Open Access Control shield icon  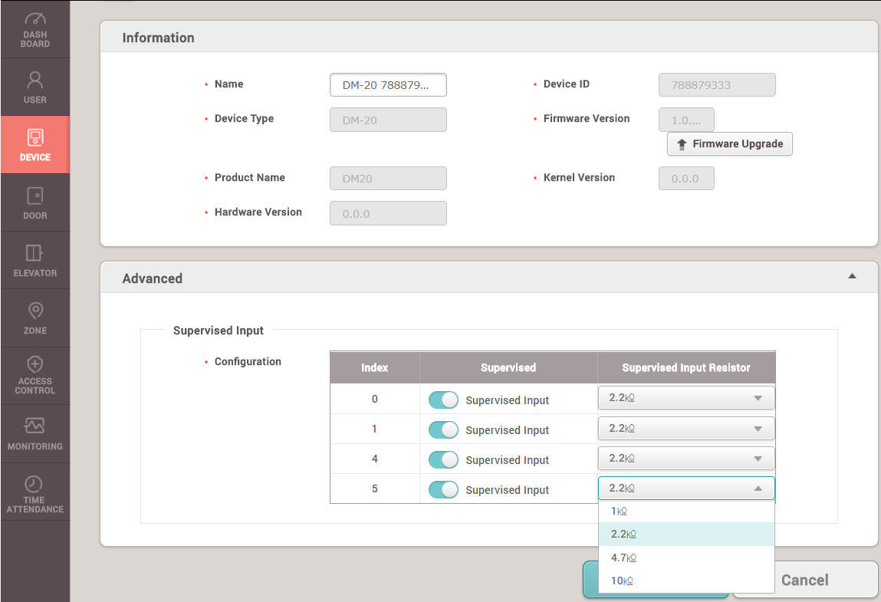point(35,364)
